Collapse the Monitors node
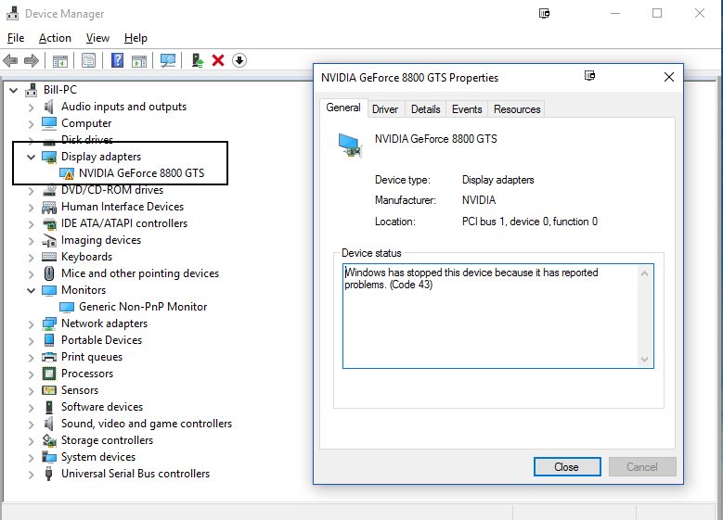Screen dimensions: 723x520 tap(31, 291)
